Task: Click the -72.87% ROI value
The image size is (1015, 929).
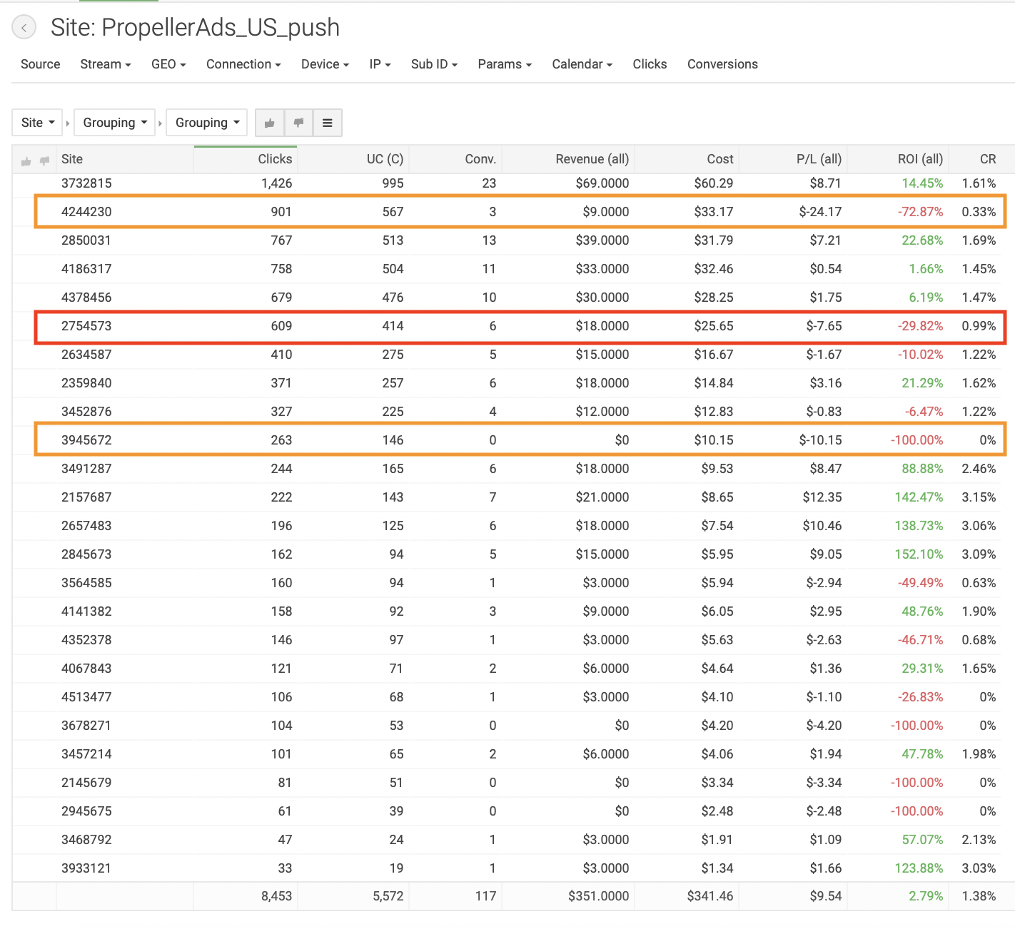Action: click(920, 212)
